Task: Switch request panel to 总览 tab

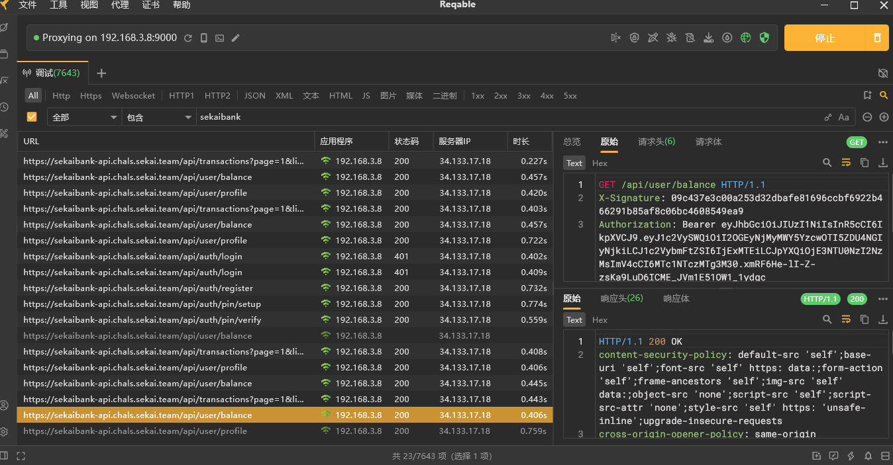Action: [572, 142]
